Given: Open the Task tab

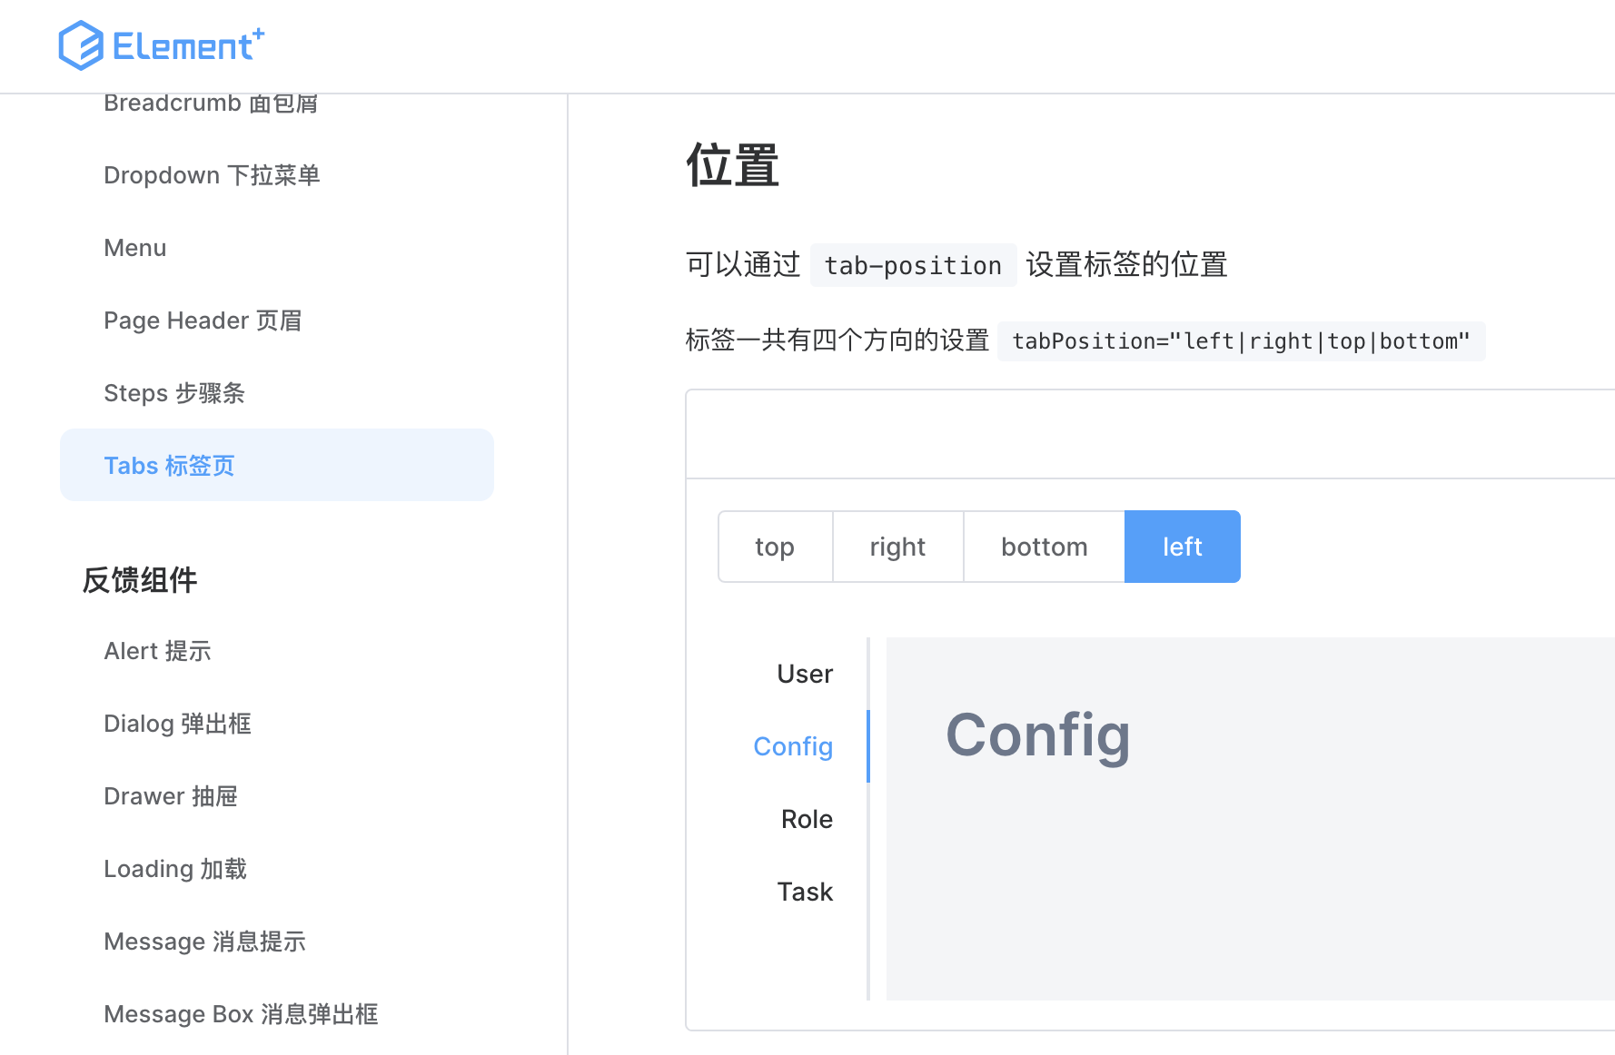Looking at the screenshot, I should point(804,891).
